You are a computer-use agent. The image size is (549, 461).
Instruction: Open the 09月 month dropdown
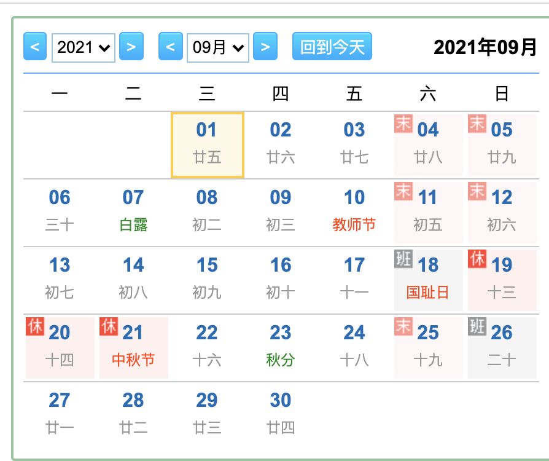coord(218,48)
